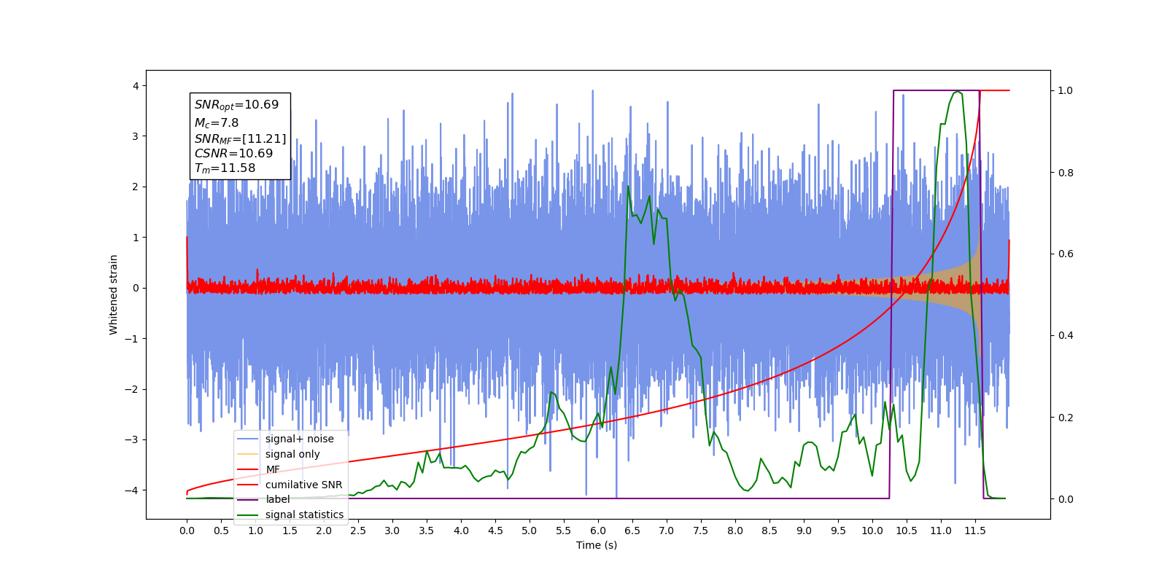Click the 'signal only' legend label
This screenshot has height=583, width=1167.
292,454
